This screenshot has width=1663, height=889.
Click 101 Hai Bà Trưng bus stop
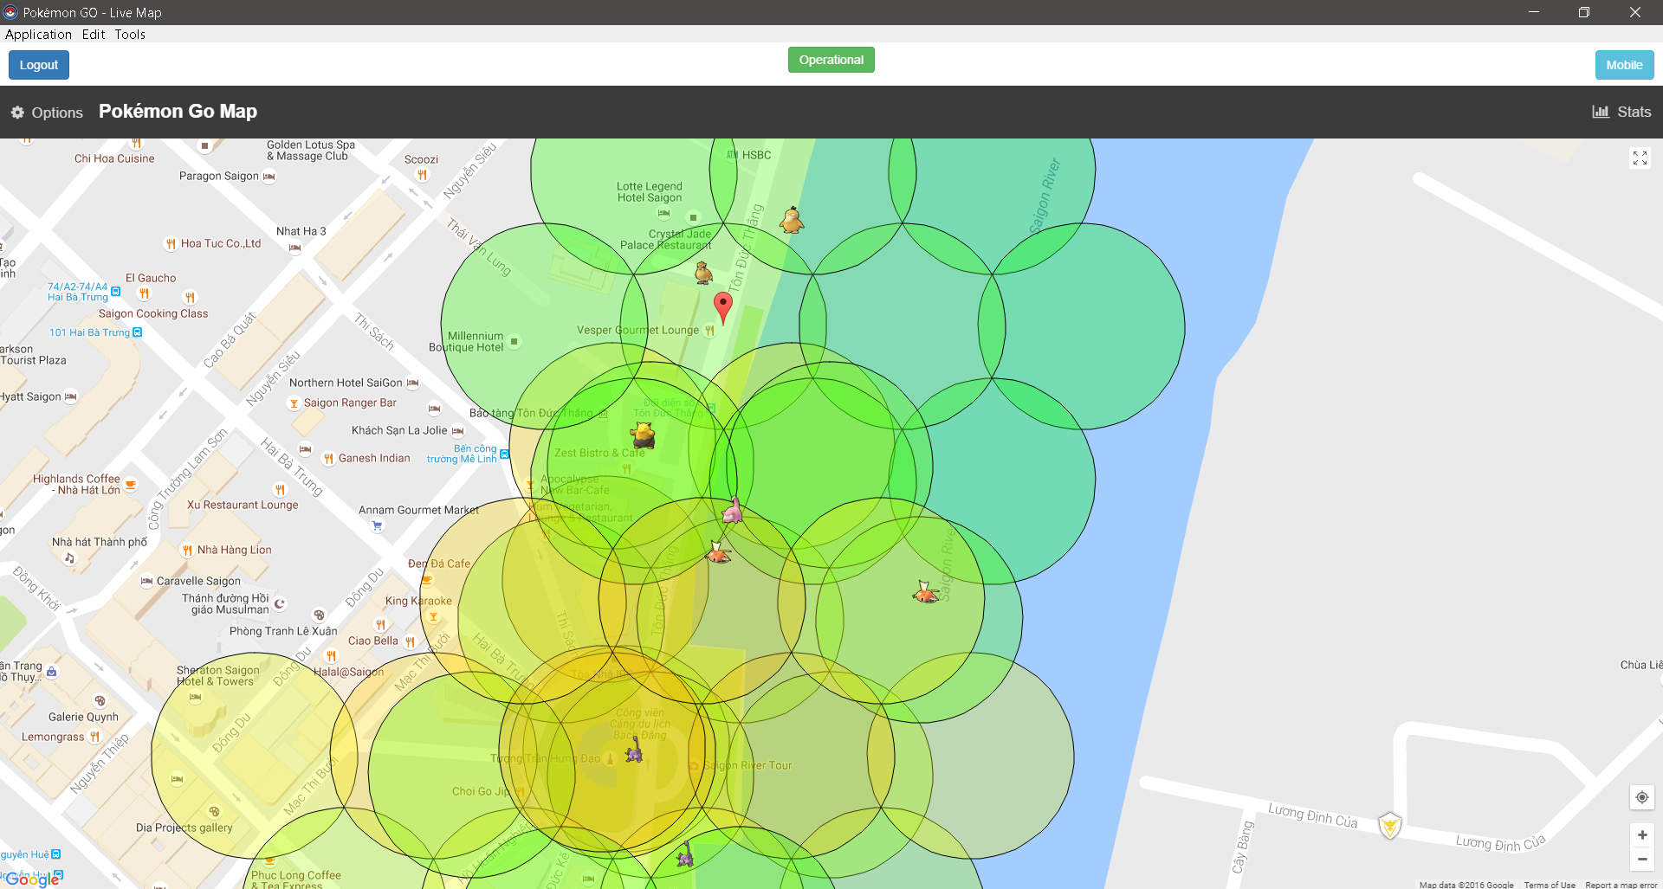click(x=137, y=332)
